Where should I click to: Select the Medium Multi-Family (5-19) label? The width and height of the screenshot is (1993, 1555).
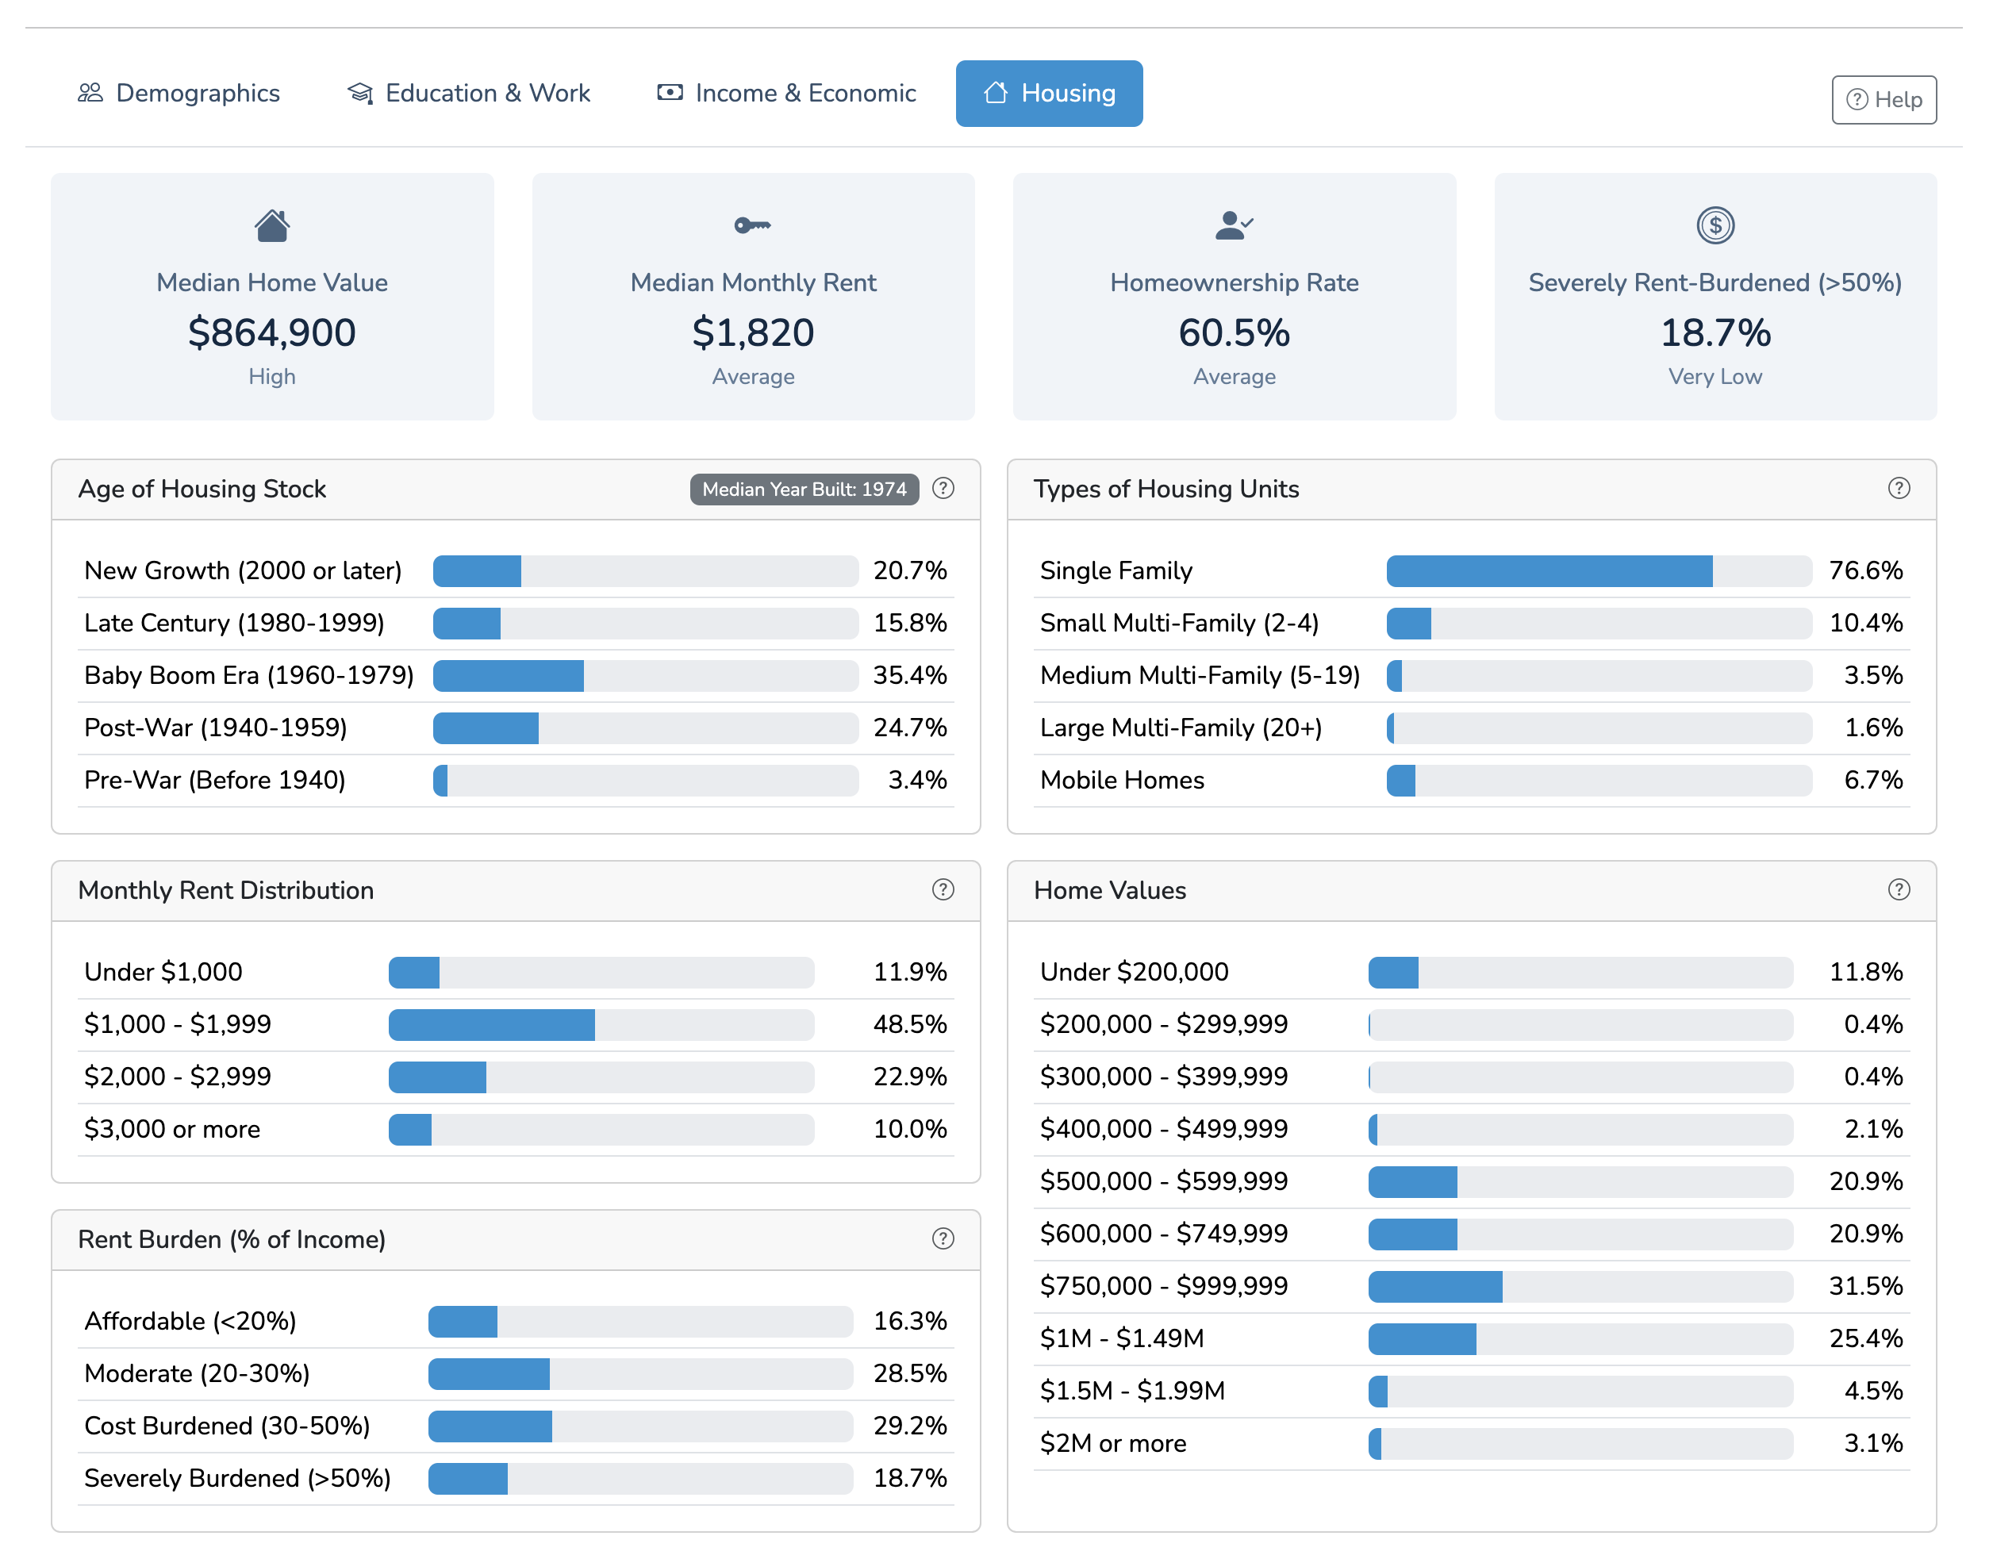[x=1200, y=676]
